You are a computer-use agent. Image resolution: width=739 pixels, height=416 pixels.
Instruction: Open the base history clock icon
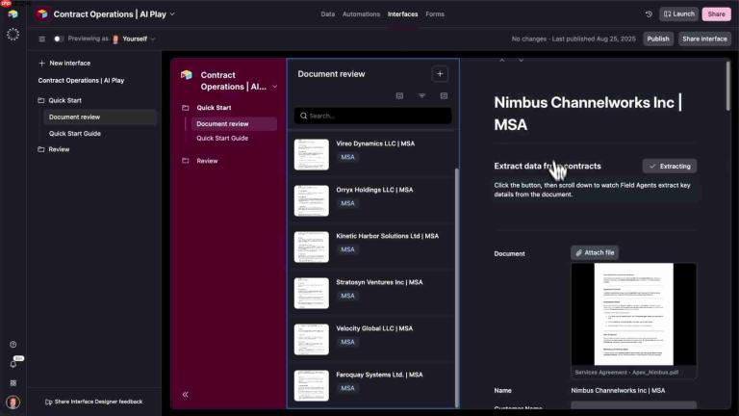pyautogui.click(x=649, y=14)
